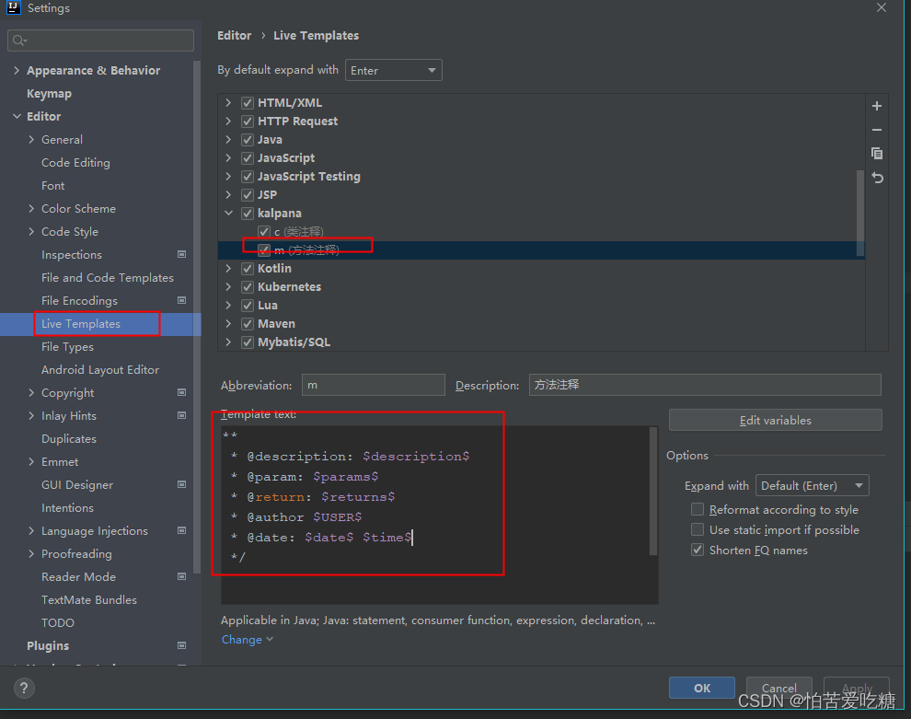Toggle the HTTP Request group checkbox
The image size is (911, 719).
(248, 121)
